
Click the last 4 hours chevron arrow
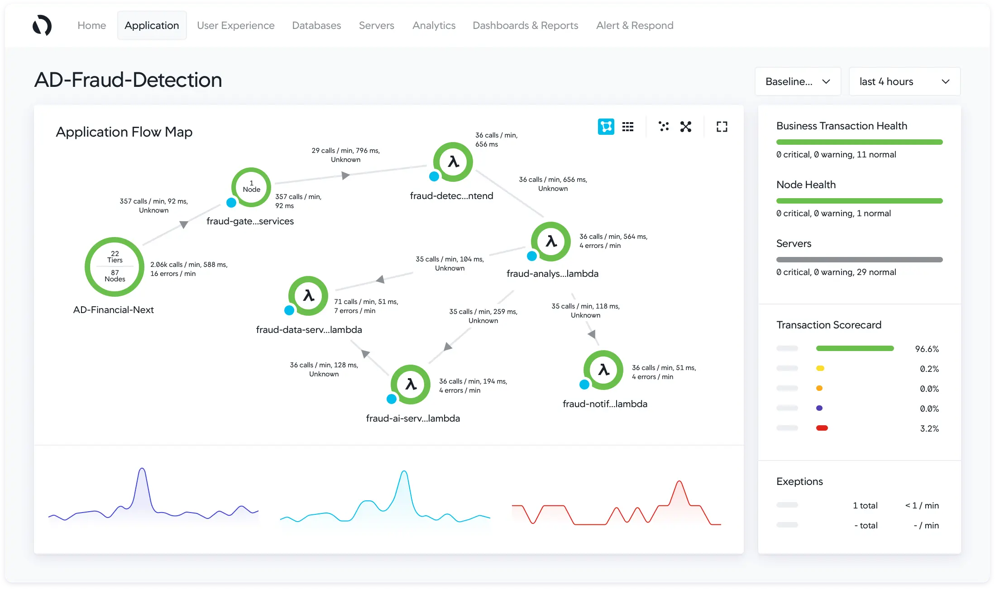(x=945, y=81)
